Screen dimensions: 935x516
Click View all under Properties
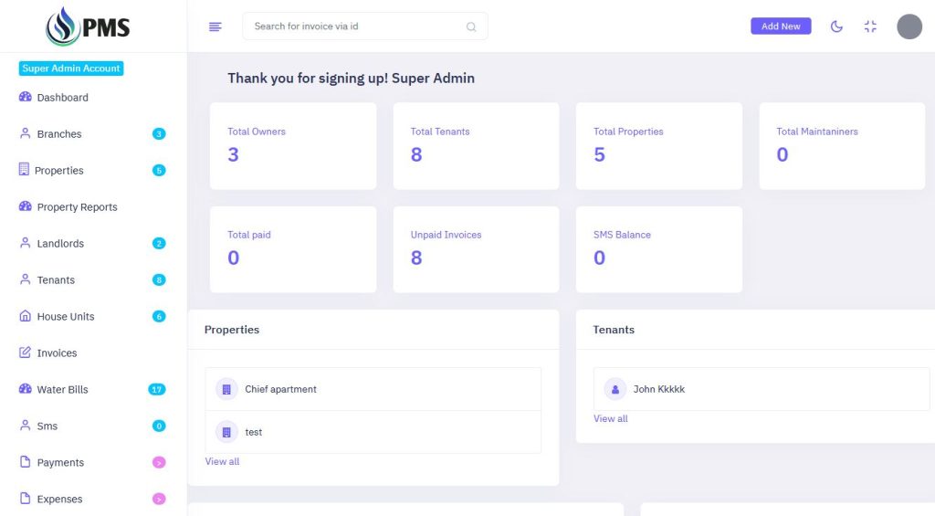point(222,461)
